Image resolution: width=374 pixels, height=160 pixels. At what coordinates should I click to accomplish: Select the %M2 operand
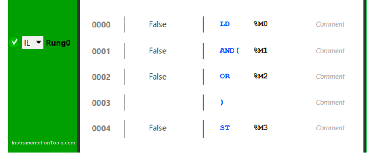[260, 76]
